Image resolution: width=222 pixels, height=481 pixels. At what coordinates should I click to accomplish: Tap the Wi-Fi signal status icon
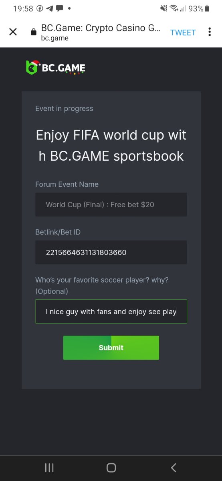(x=174, y=8)
